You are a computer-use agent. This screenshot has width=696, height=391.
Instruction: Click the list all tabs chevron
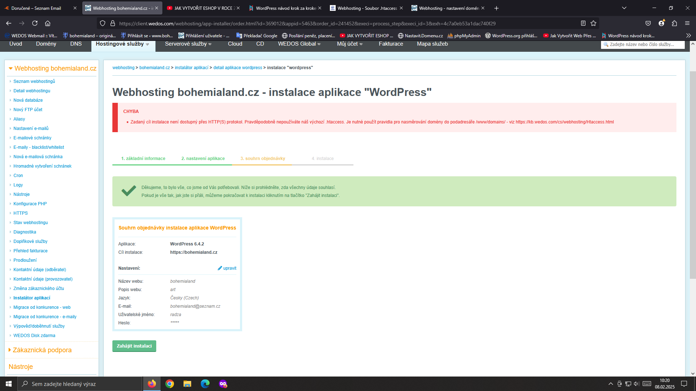pos(624,8)
